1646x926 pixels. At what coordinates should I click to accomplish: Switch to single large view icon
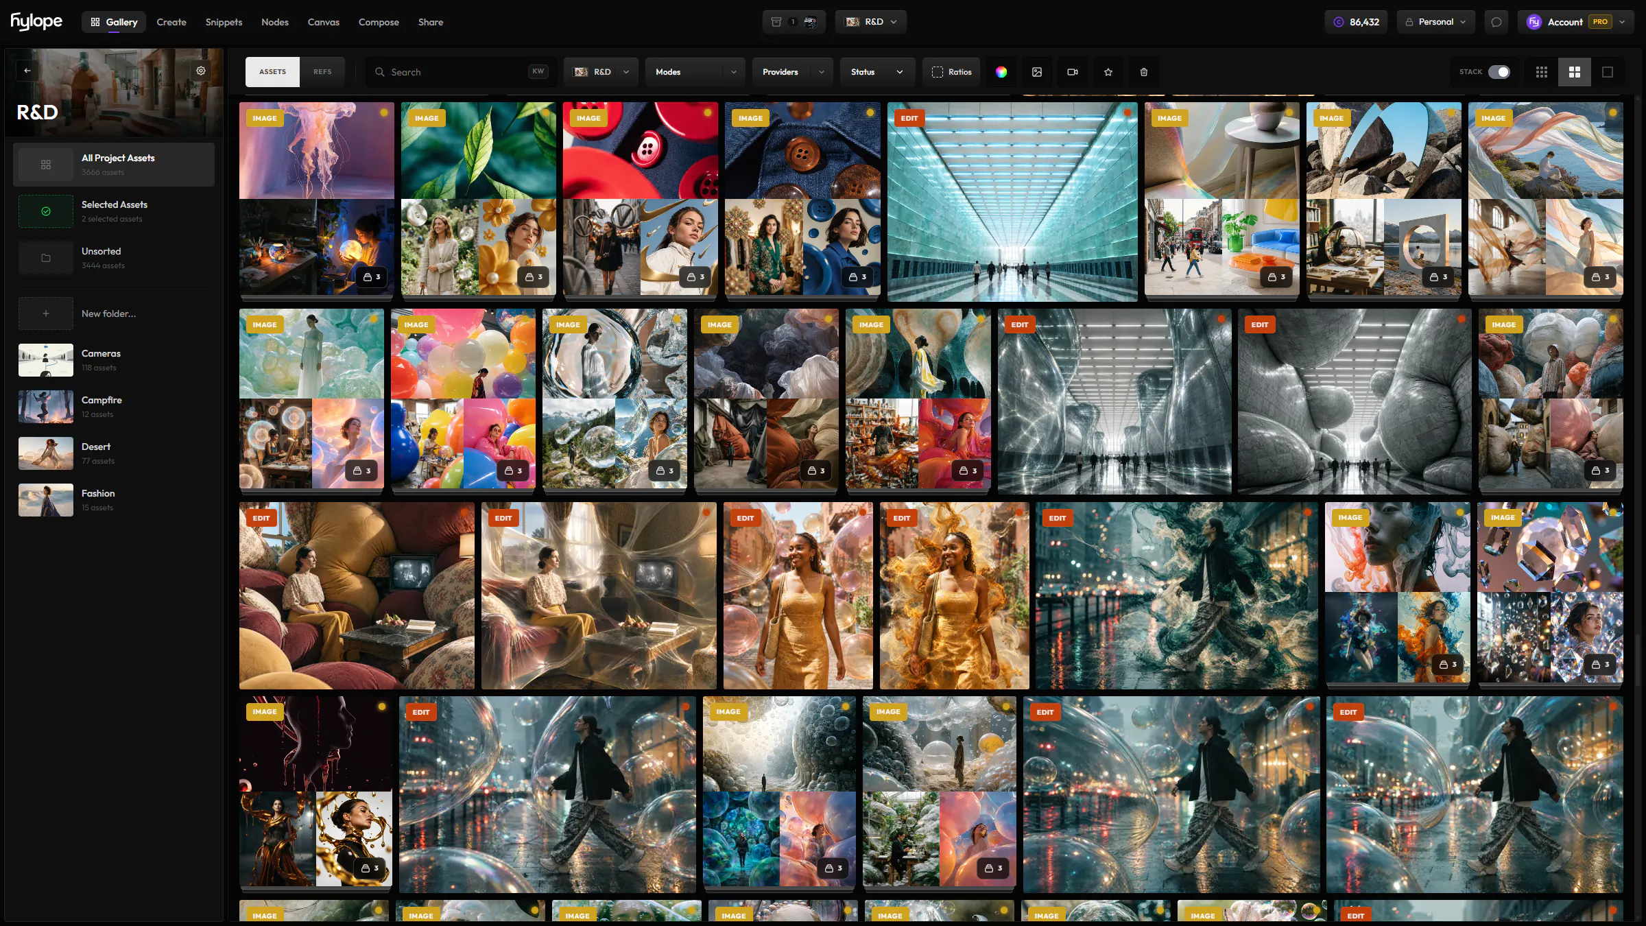[x=1608, y=72]
